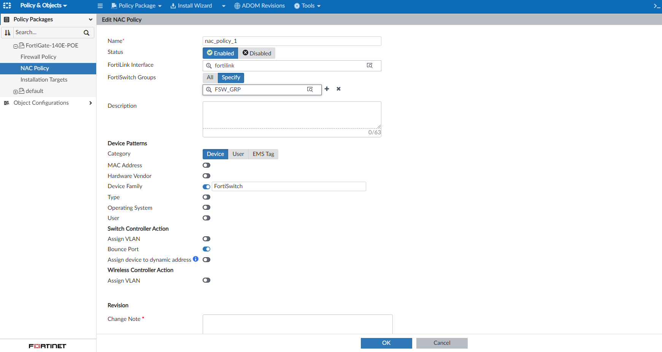Click the info icon for dynamic address
Screen dimensions: 662x352
pos(195,259)
